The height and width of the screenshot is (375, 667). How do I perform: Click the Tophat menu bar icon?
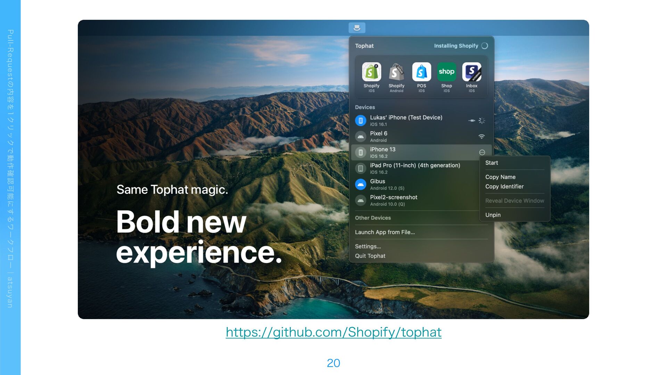tap(357, 28)
